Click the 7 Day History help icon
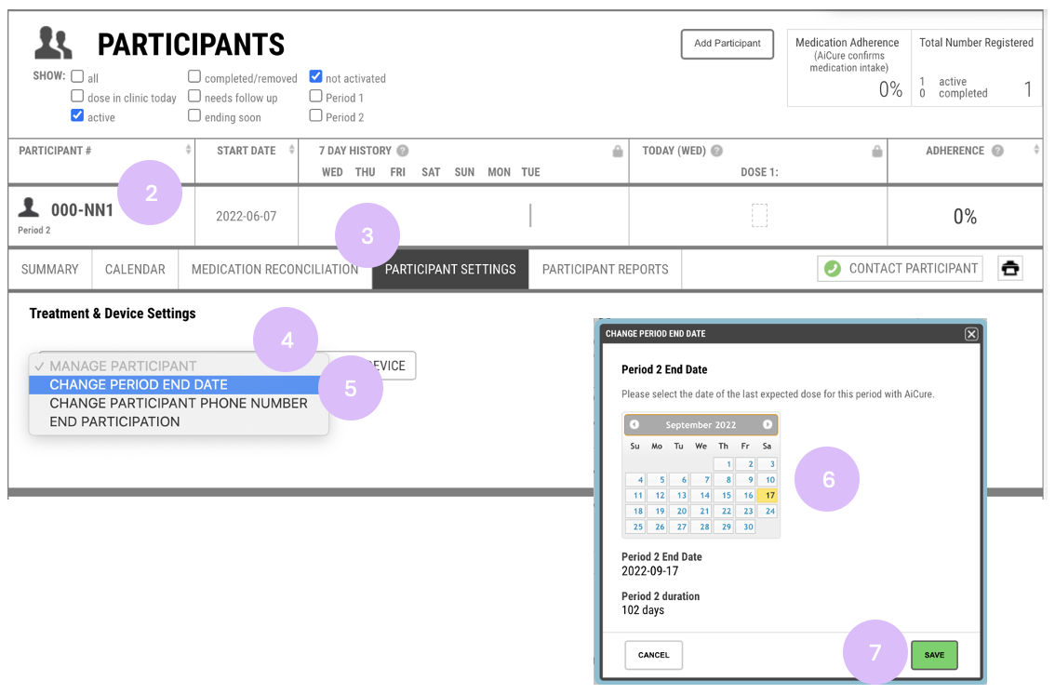The height and width of the screenshot is (694, 1055). pyautogui.click(x=402, y=151)
